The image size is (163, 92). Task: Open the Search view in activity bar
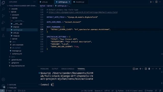click(3, 9)
